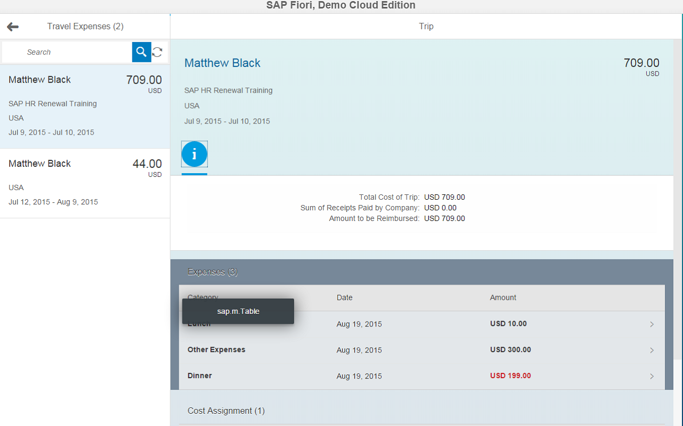Select the Other Expenses row label
The height and width of the screenshot is (426, 683).
(x=216, y=350)
